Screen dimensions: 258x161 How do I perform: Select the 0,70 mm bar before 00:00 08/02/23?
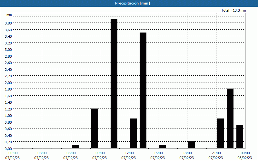click(240, 137)
